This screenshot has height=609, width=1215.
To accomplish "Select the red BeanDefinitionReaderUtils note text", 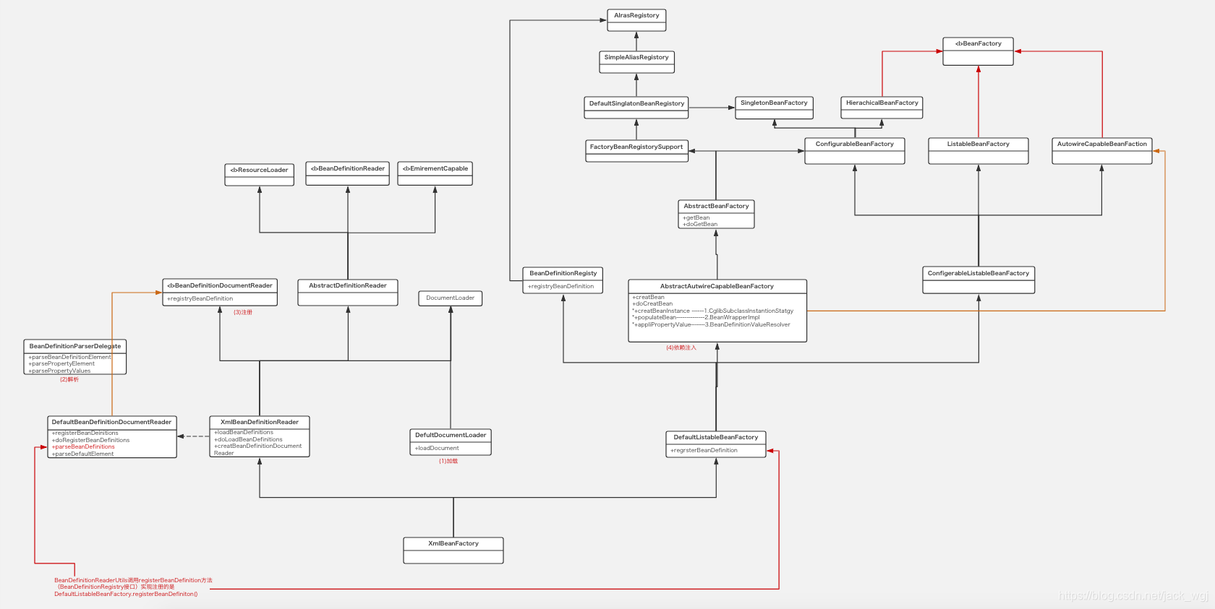I will [133, 587].
